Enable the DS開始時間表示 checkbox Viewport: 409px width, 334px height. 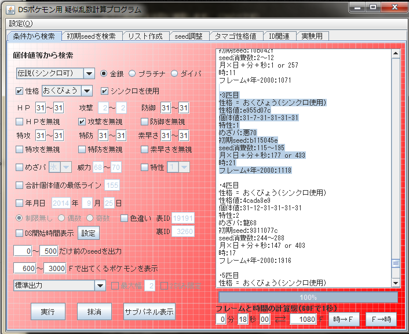19,233
